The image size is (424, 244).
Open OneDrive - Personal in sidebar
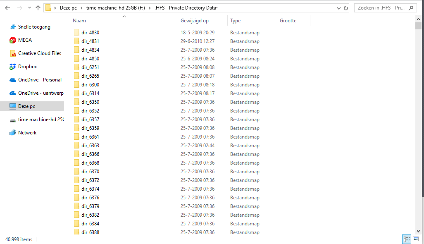(40, 80)
